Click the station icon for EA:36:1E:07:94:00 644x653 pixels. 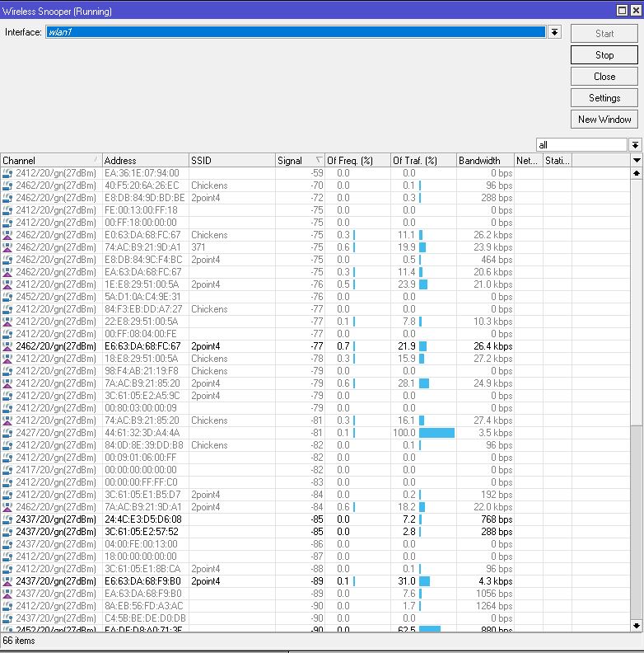7,173
